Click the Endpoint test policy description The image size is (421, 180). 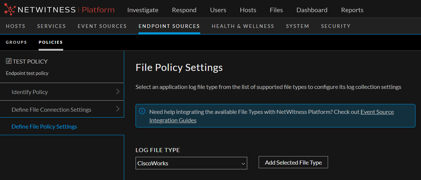(x=27, y=73)
